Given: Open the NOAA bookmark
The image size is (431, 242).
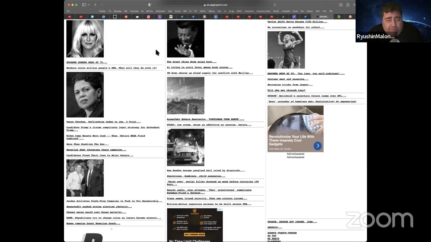Looking at the screenshot, I should click(203, 11).
